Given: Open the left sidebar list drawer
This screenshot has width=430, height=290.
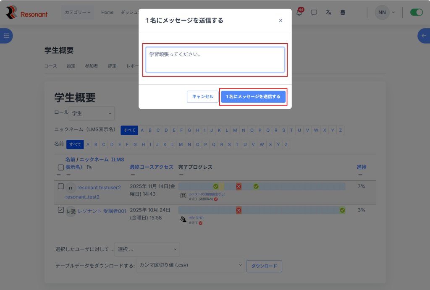Looking at the screenshot, I should coord(6,36).
